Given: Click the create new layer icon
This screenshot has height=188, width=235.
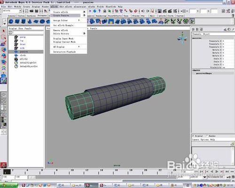Looking at the screenshot, I should [x=232, y=144].
